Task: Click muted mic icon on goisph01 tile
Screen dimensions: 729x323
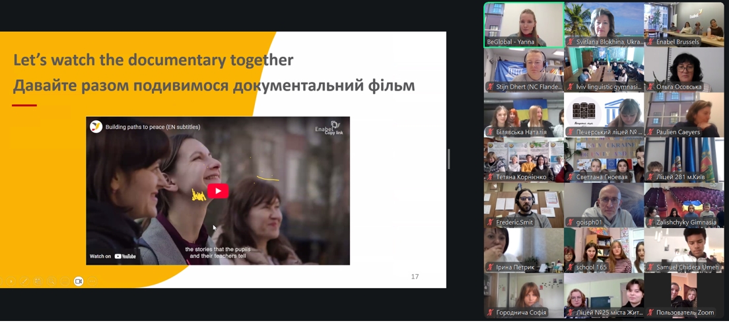Action: pyautogui.click(x=571, y=223)
